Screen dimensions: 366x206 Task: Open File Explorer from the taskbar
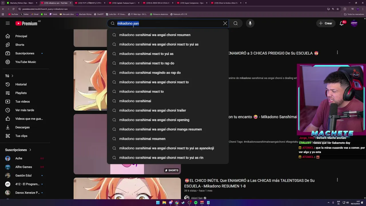(x=164, y=203)
